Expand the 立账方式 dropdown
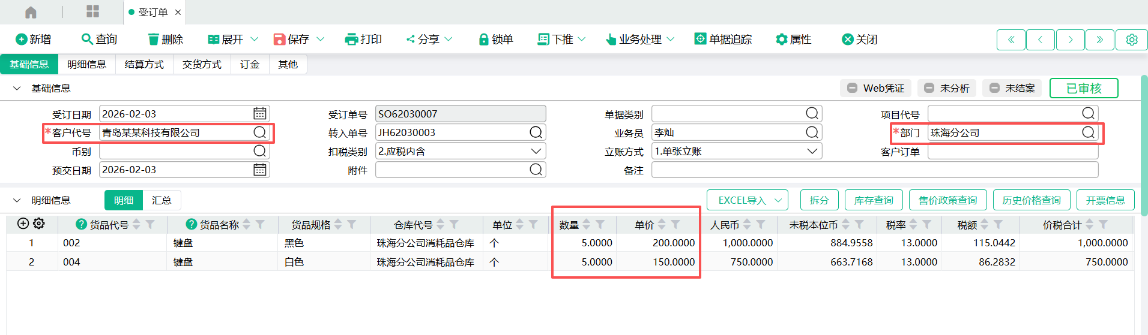The image size is (1148, 335). pyautogui.click(x=812, y=151)
